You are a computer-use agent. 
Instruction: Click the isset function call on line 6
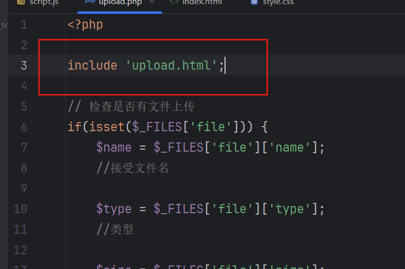107,127
